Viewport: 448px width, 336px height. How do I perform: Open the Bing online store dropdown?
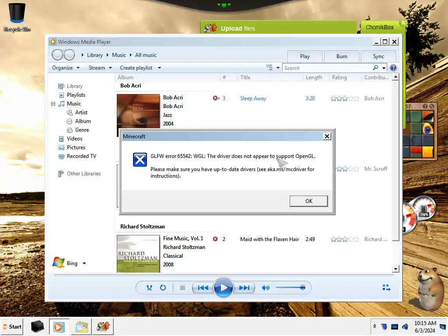tap(84, 263)
